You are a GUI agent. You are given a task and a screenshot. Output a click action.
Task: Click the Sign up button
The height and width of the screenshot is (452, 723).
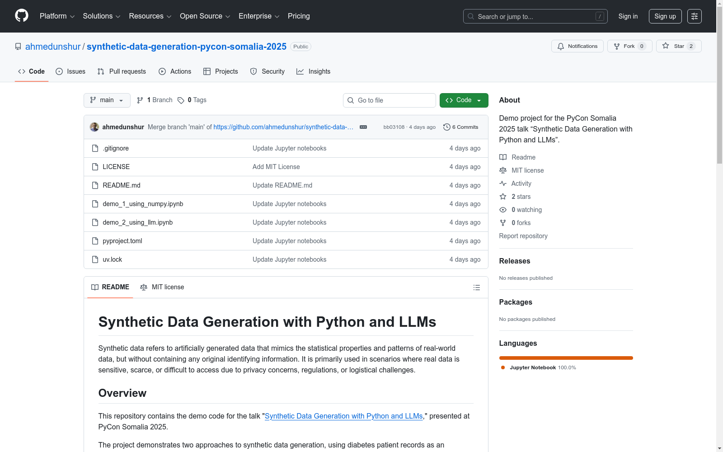click(665, 16)
